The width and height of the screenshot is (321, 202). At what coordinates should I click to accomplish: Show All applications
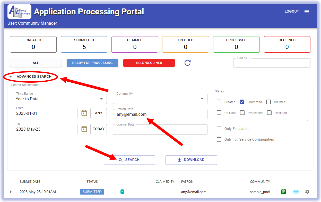36,63
